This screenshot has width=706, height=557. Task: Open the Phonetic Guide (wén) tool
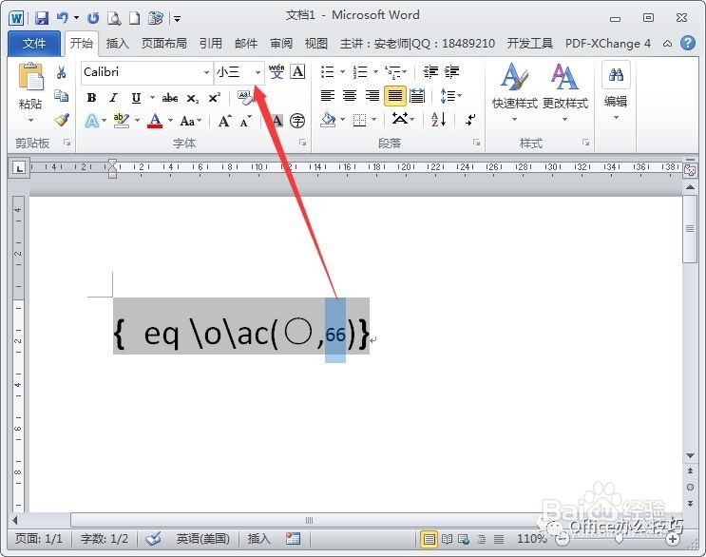pos(277,71)
